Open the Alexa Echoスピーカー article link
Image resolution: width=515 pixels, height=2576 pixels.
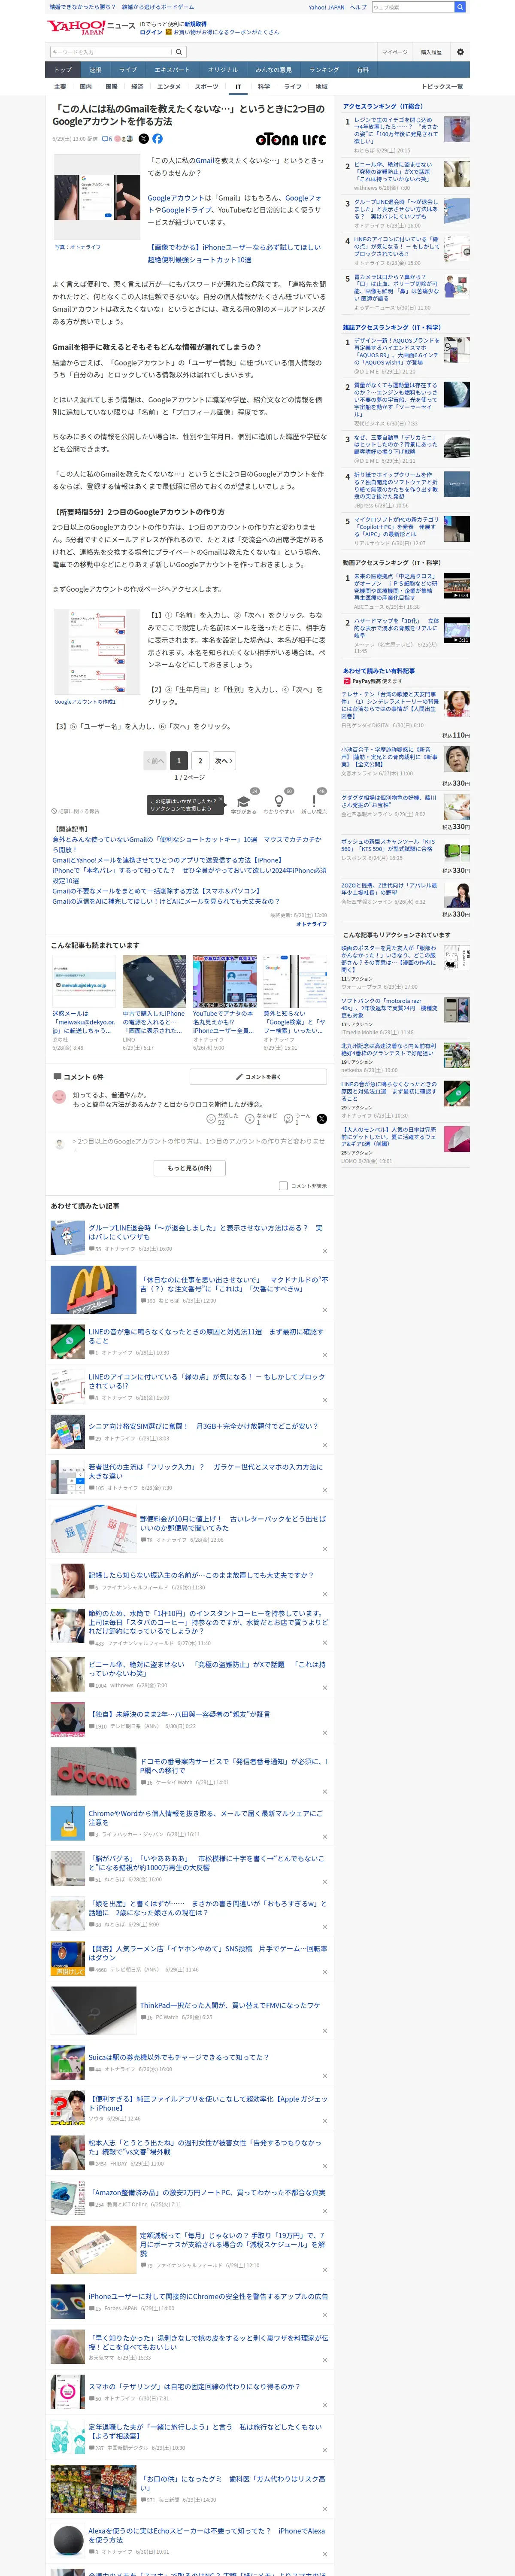click(206, 2535)
